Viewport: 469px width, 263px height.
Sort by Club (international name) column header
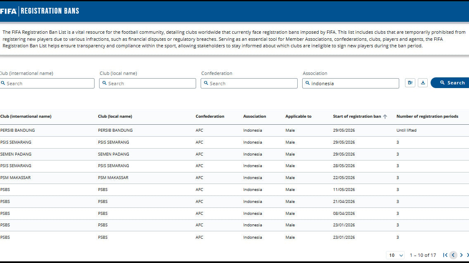pyautogui.click(x=26, y=116)
